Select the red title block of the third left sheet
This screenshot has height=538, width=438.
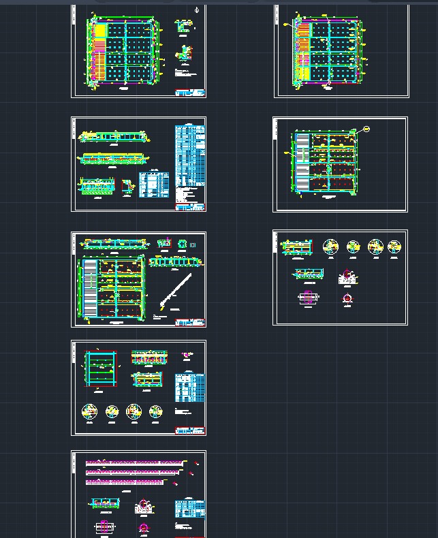pyautogui.click(x=190, y=322)
